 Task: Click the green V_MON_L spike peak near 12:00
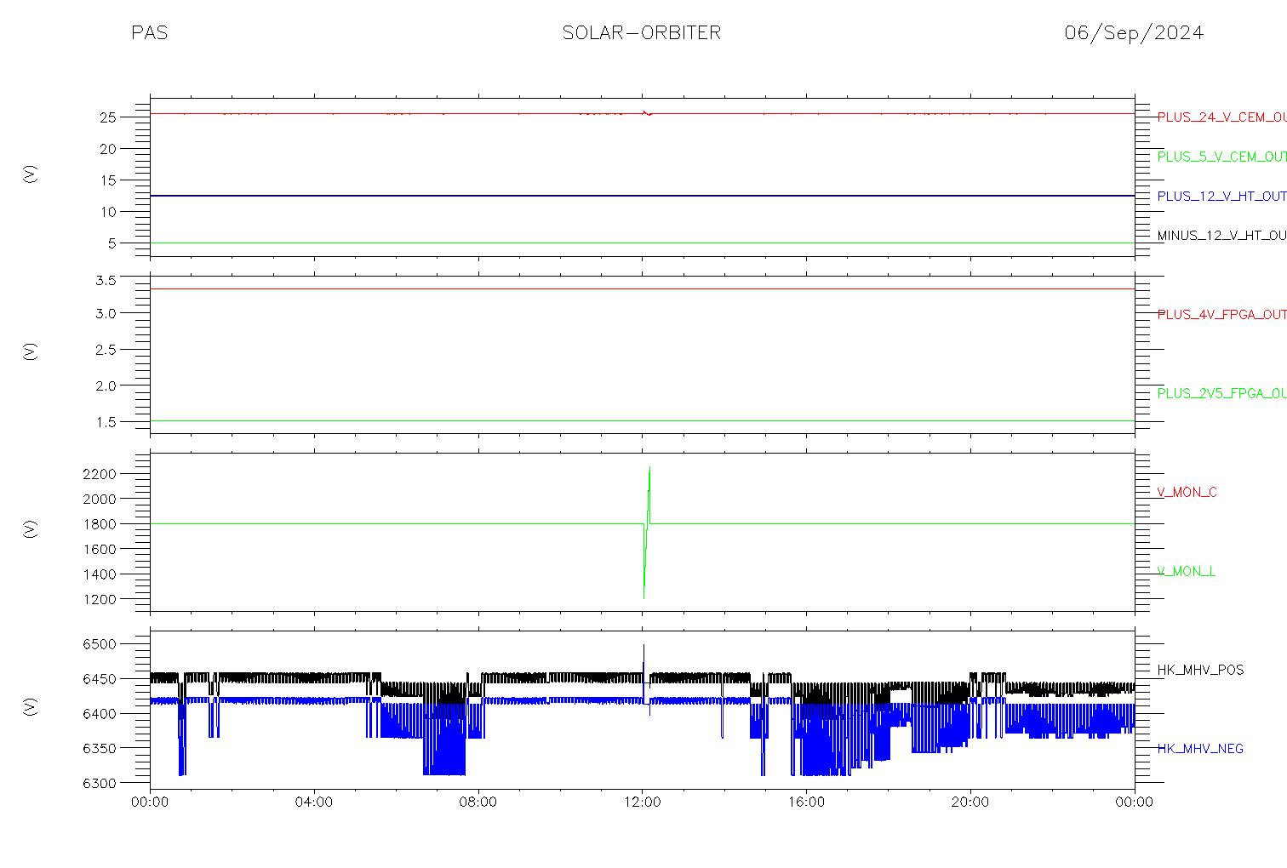click(x=649, y=468)
